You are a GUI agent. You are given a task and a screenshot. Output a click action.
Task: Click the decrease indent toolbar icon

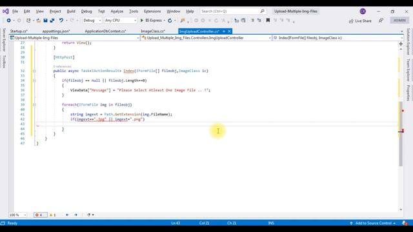(x=237, y=20)
